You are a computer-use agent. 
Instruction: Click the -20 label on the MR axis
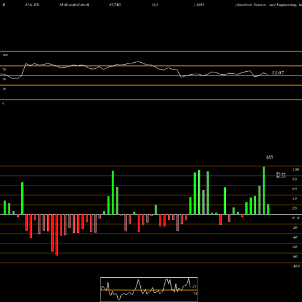[x=295, y=228]
